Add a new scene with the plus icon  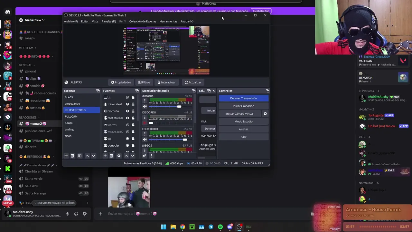(66, 156)
